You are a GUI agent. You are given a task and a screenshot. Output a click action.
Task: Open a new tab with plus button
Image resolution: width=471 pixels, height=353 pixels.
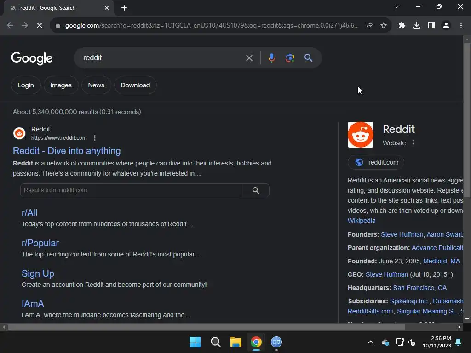tap(124, 8)
